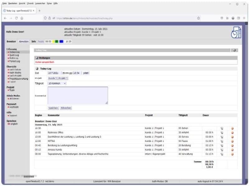Go to the browser home page icon

[22, 18]
